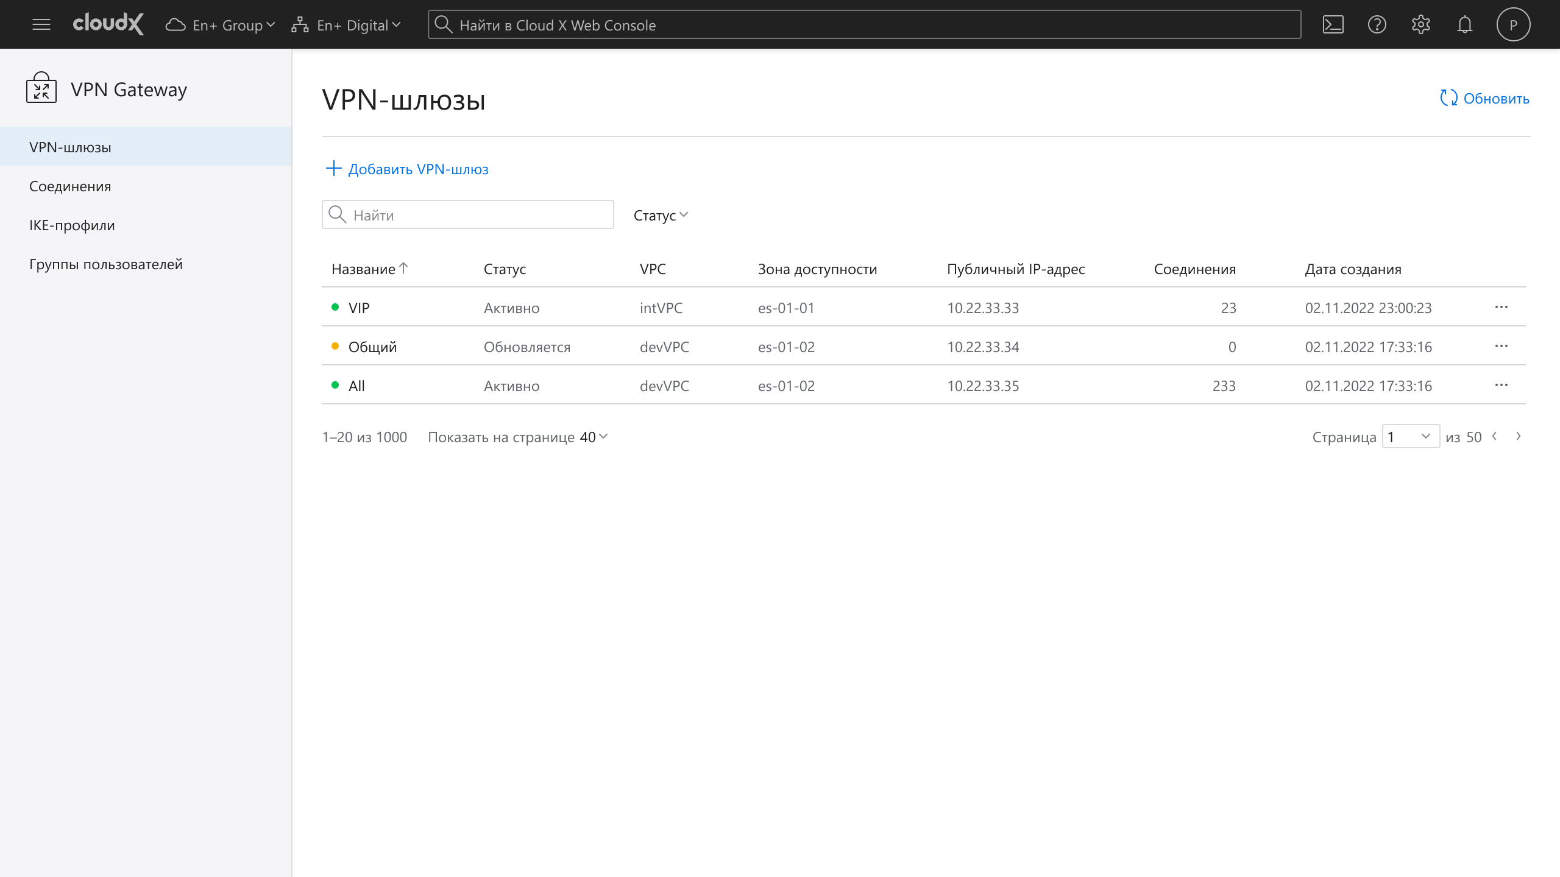Go to the next page arrow
The width and height of the screenshot is (1560, 877).
point(1518,437)
